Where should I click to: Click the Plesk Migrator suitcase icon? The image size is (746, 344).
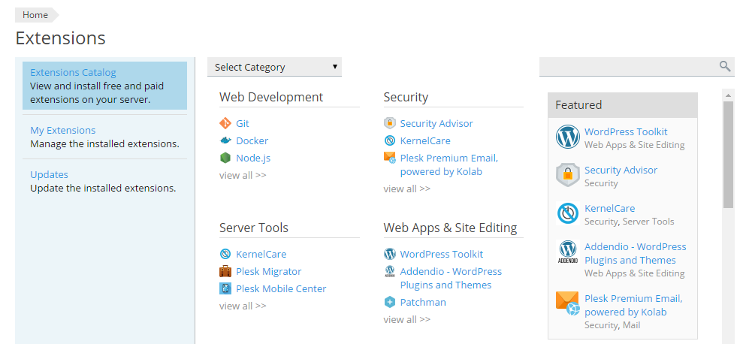pyautogui.click(x=225, y=271)
